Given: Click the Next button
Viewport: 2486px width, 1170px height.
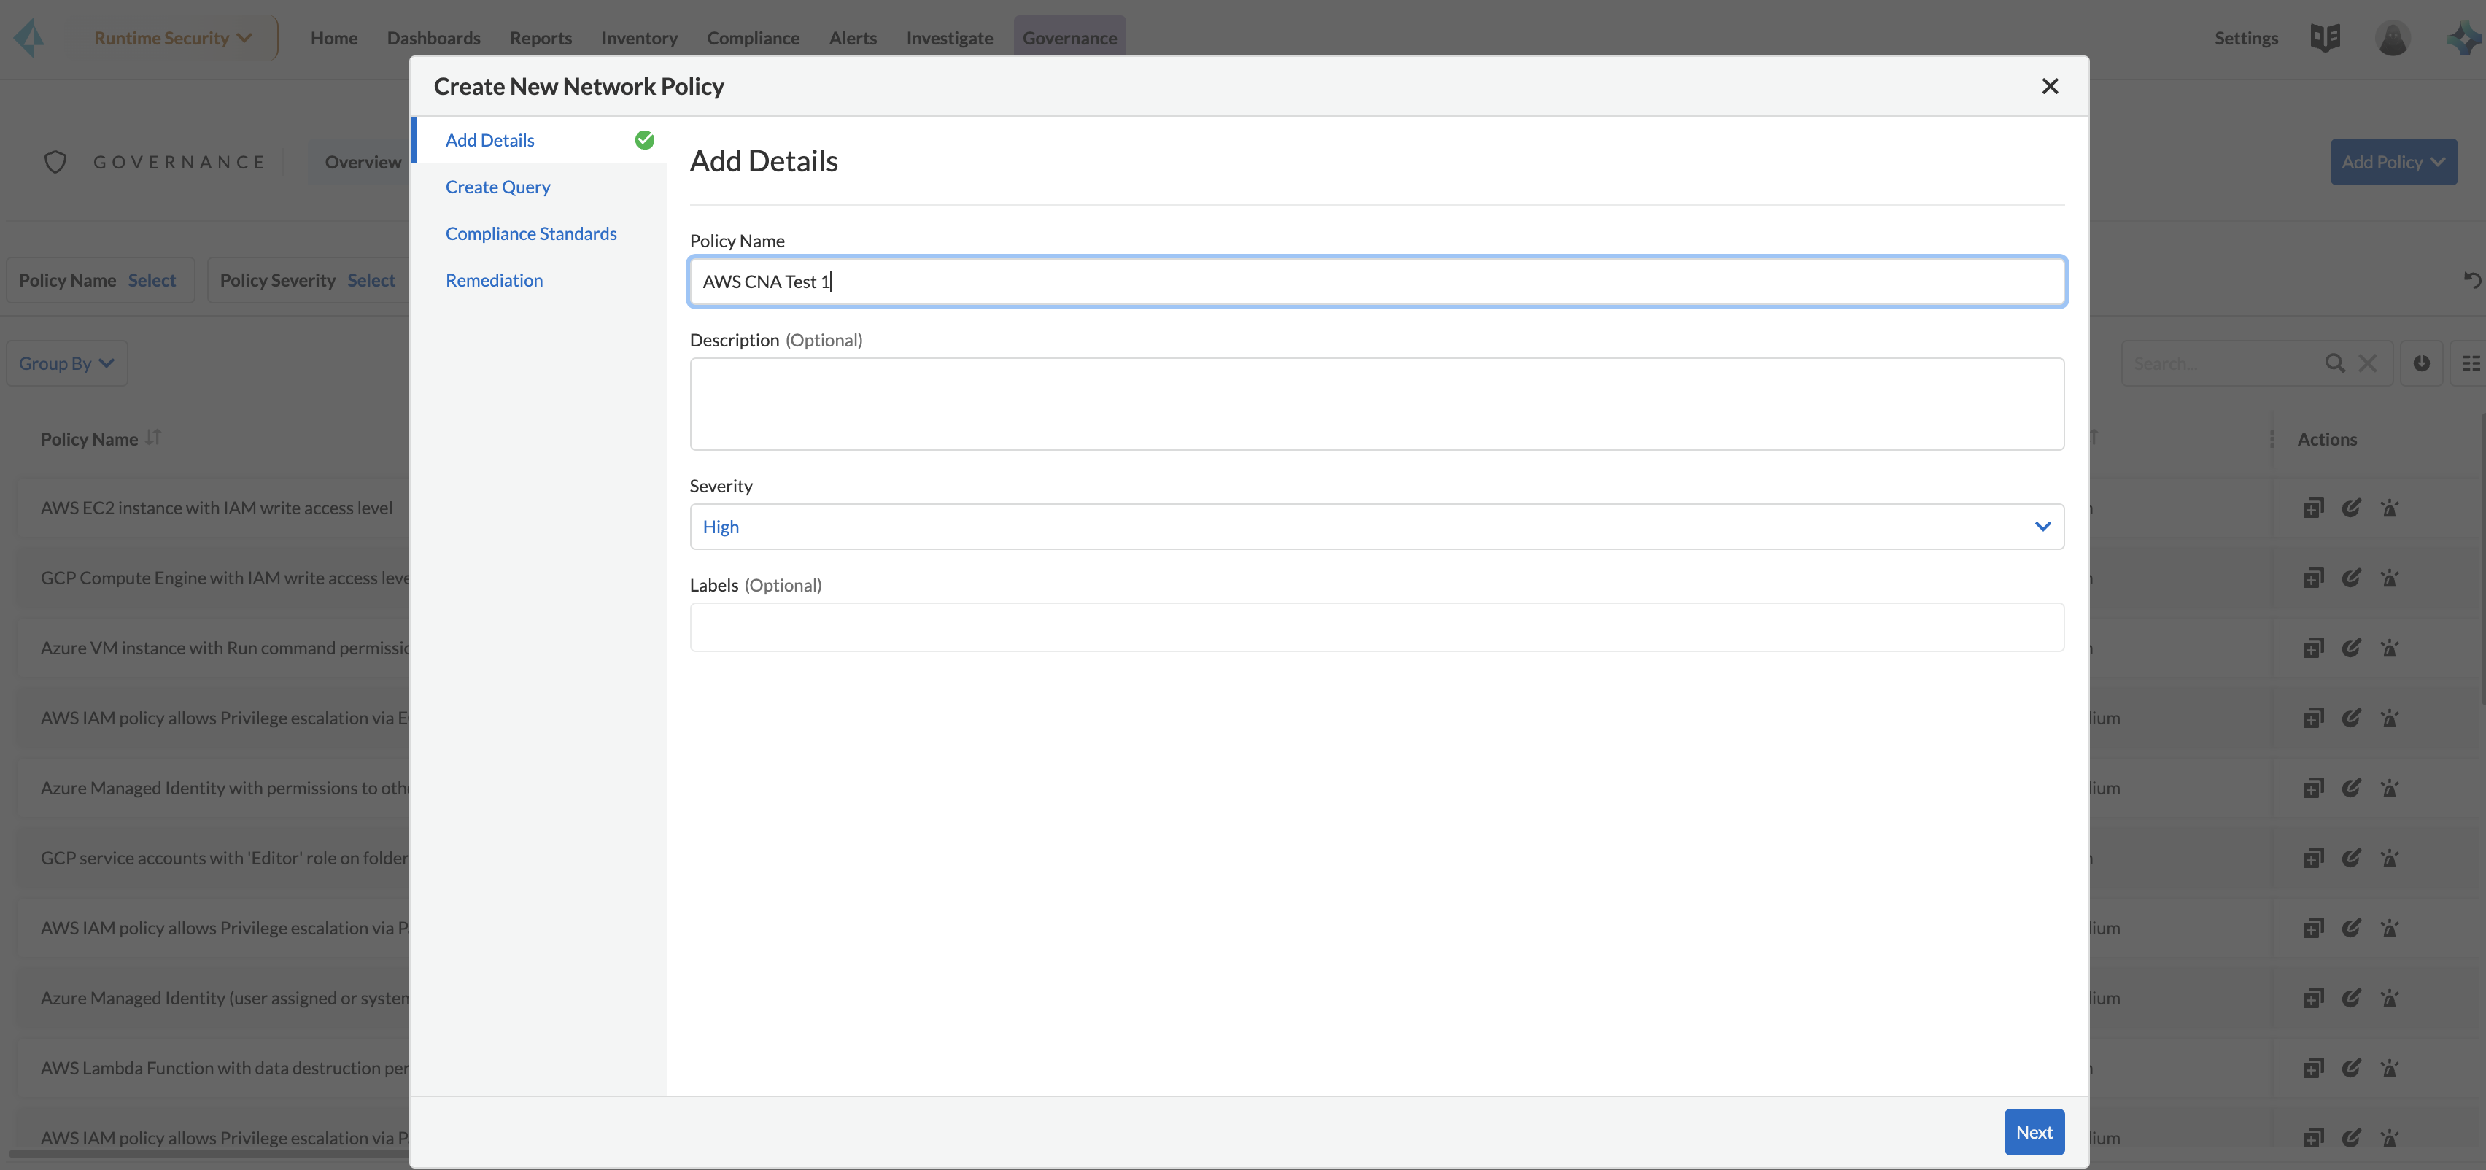Looking at the screenshot, I should coord(2034,1131).
